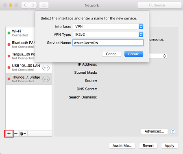Click the 'Router:' label
This screenshot has height=154, width=183.
(x=91, y=81)
